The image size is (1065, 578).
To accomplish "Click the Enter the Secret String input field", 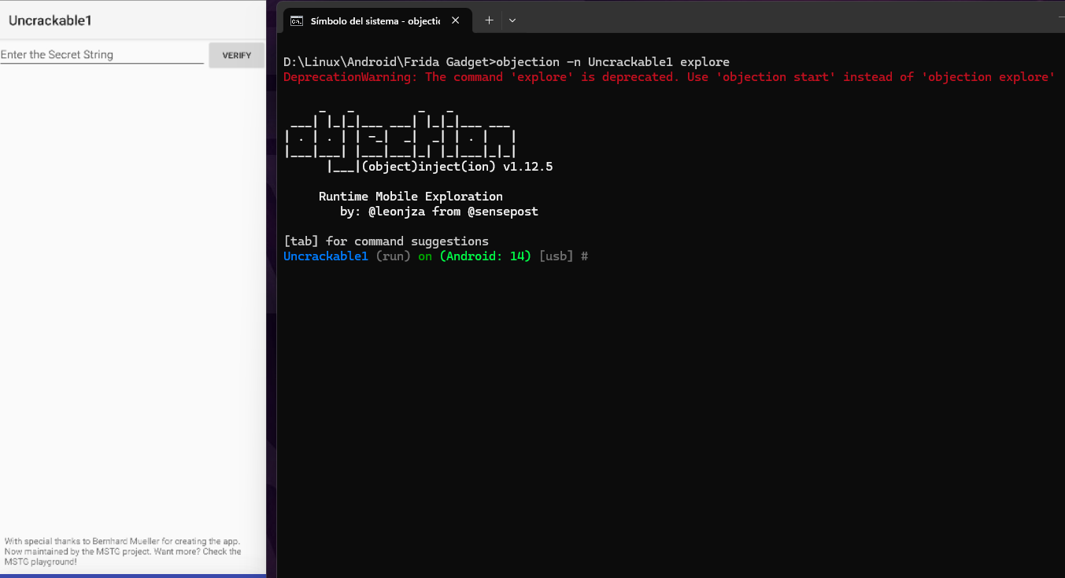I will (102, 55).
